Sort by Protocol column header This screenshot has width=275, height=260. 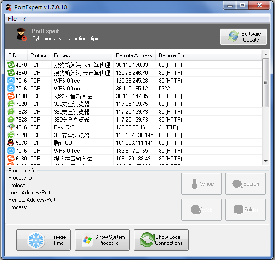tap(39, 55)
